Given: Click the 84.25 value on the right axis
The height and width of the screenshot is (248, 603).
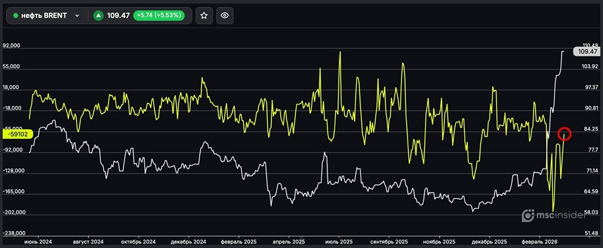Looking at the screenshot, I should click(x=590, y=129).
